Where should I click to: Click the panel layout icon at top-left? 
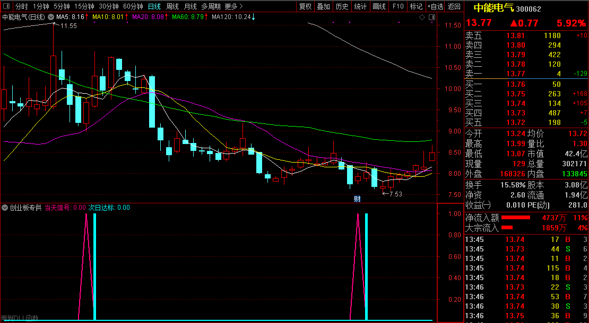pyautogui.click(x=7, y=7)
